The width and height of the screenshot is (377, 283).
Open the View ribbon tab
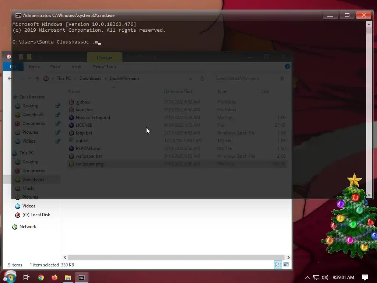pos(76,67)
